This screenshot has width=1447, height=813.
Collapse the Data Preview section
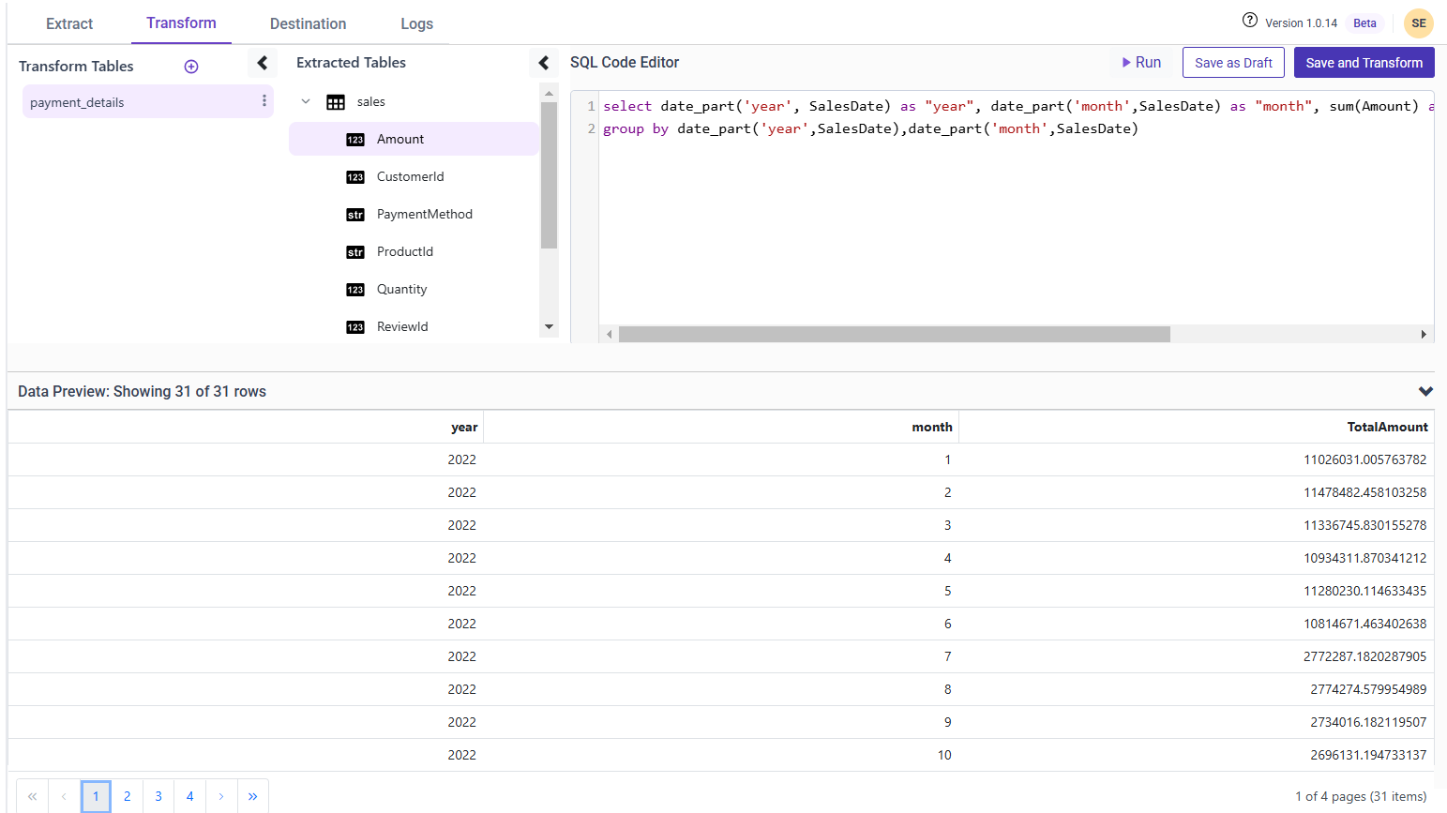click(x=1425, y=391)
